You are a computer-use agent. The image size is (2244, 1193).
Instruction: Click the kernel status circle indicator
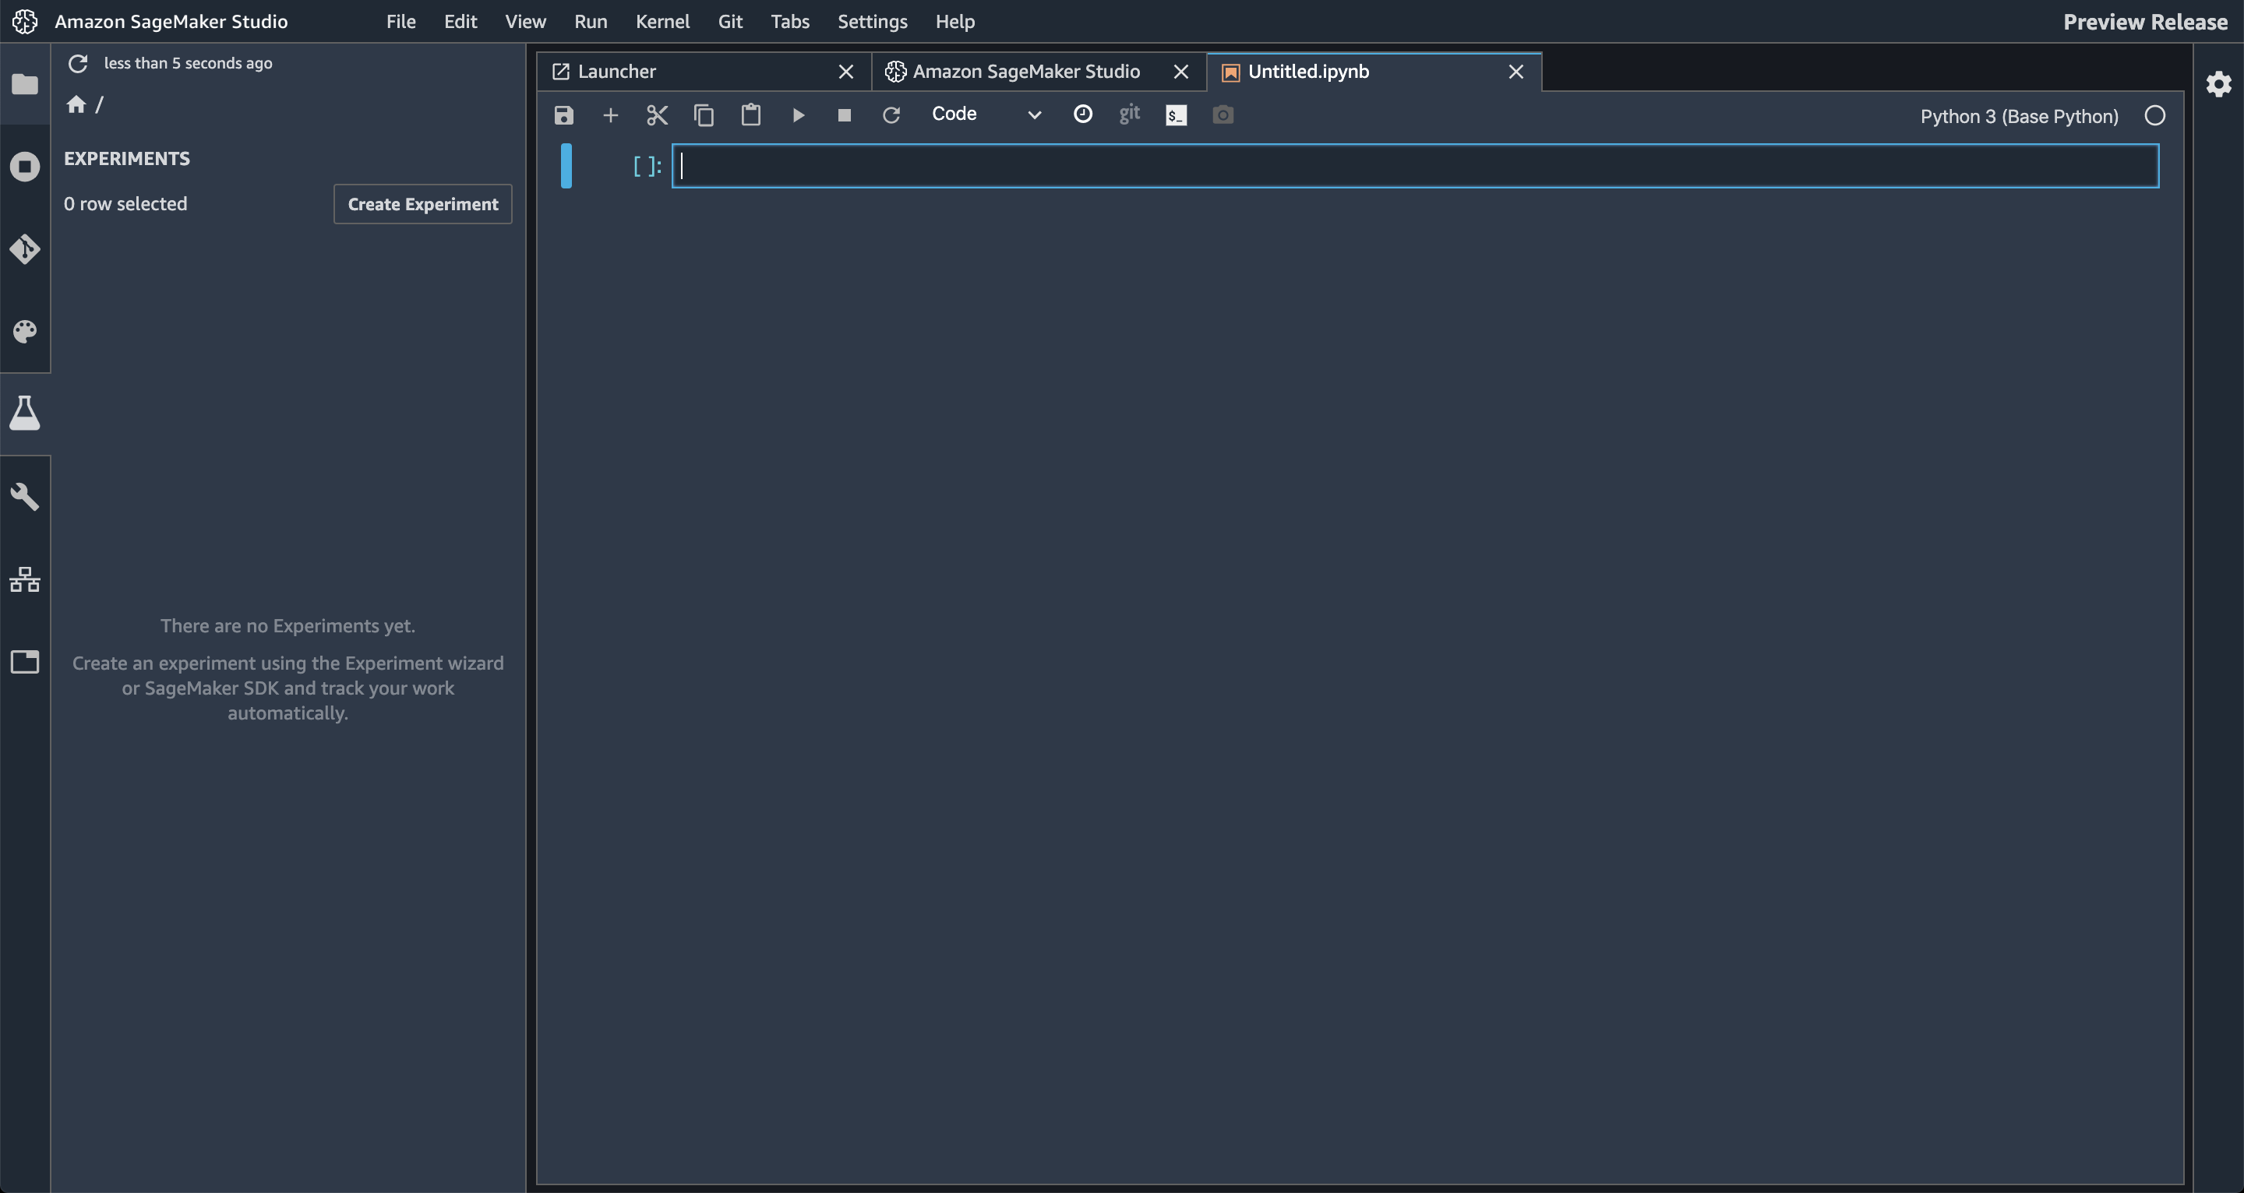coord(2154,116)
